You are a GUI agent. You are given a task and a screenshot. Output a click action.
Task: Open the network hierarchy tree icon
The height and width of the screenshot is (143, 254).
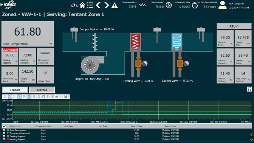(x=74, y=5)
